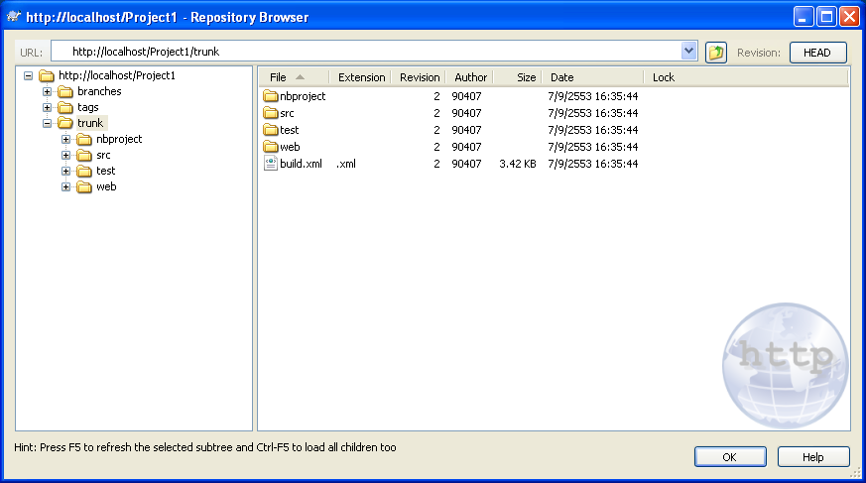The height and width of the screenshot is (483, 866).
Task: Select branches label in the tree
Action: click(x=99, y=91)
